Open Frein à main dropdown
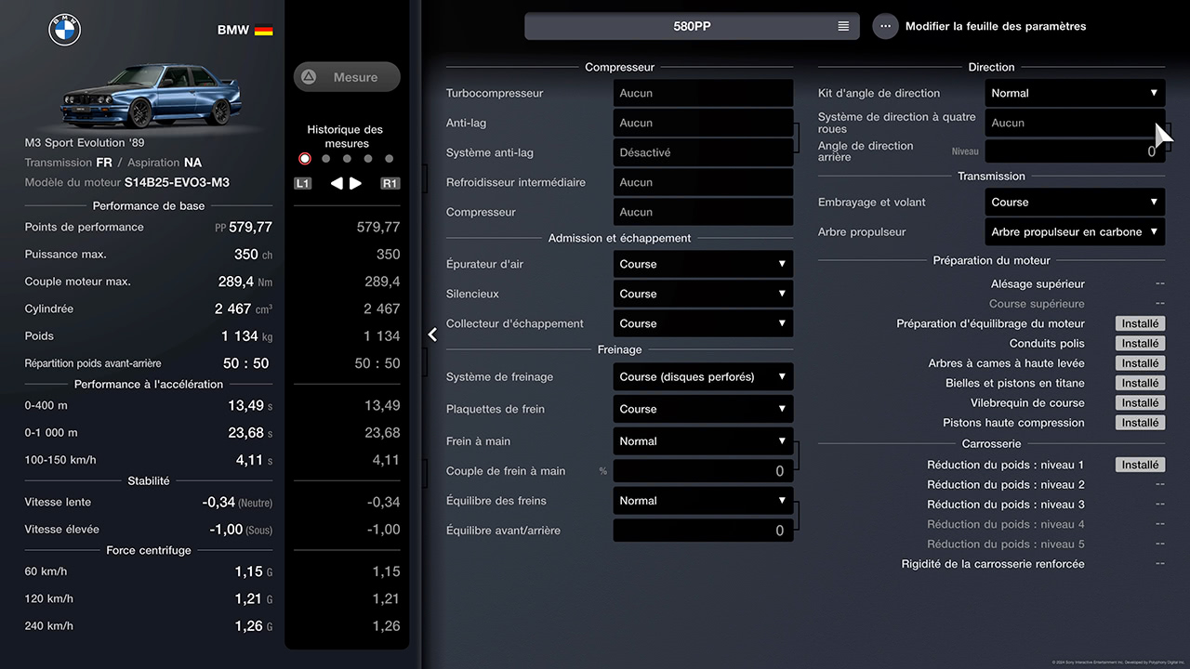Viewport: 1190px width, 669px height. [x=703, y=441]
